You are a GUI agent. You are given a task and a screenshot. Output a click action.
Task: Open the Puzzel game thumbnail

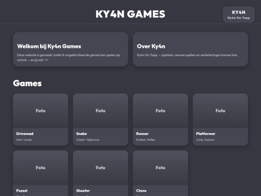point(41,167)
